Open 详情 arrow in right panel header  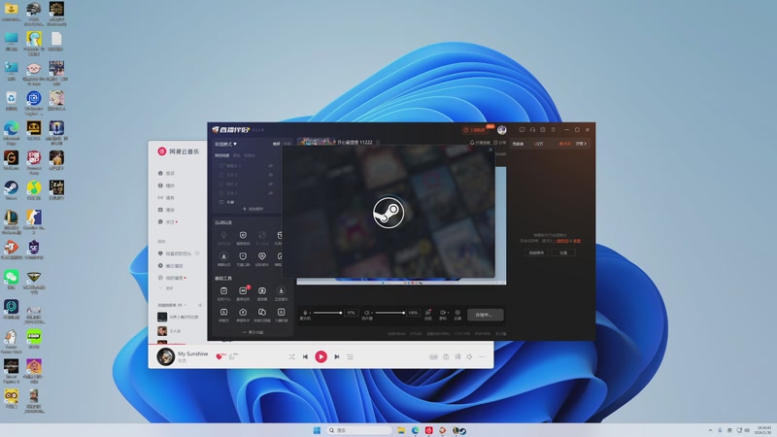pyautogui.click(x=581, y=144)
